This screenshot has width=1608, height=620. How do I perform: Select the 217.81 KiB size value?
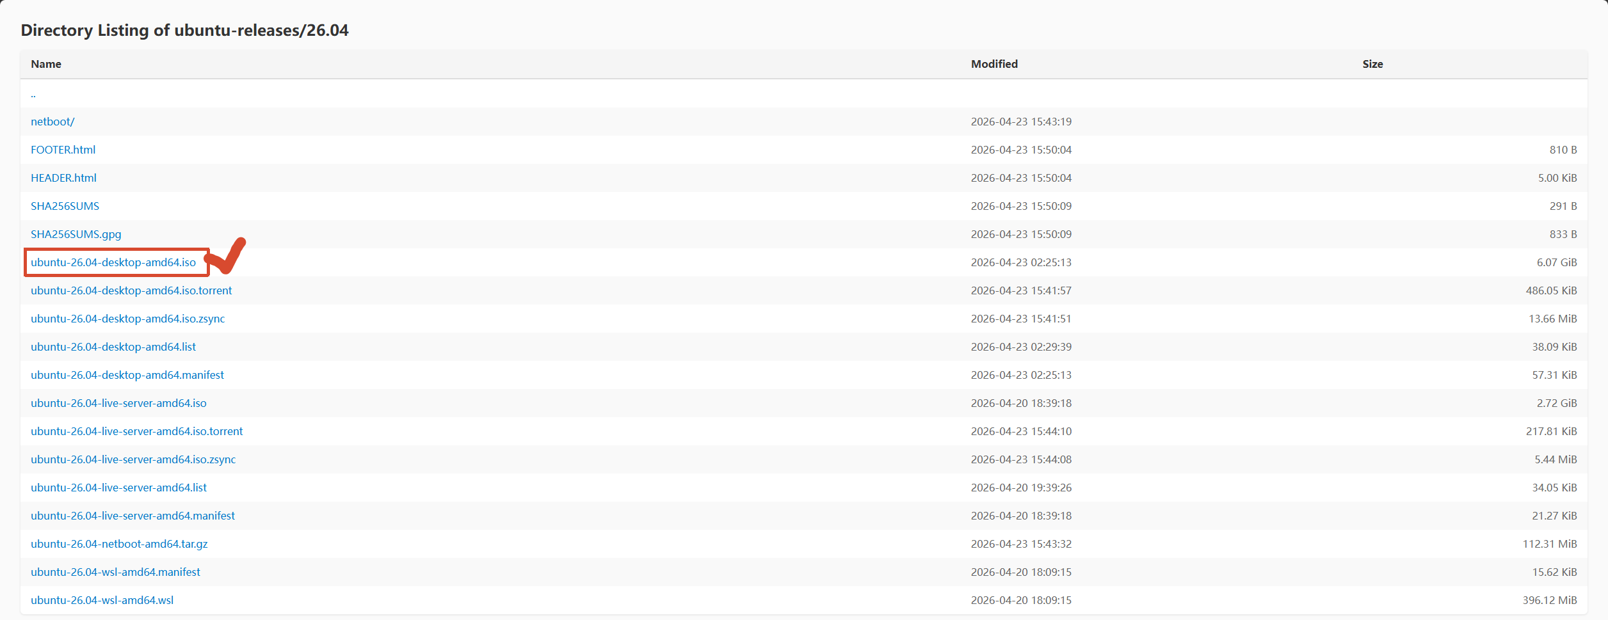(x=1552, y=431)
